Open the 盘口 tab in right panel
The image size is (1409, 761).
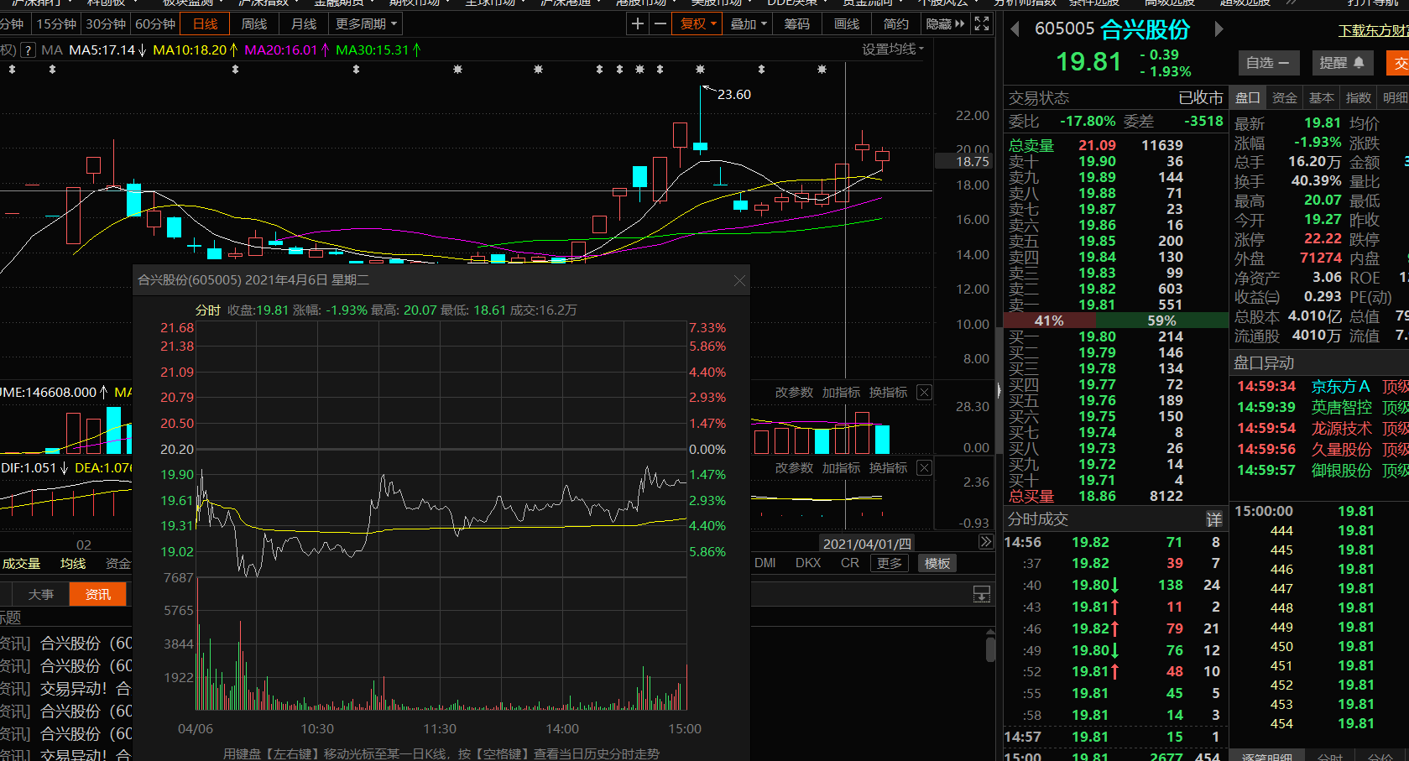[1248, 98]
